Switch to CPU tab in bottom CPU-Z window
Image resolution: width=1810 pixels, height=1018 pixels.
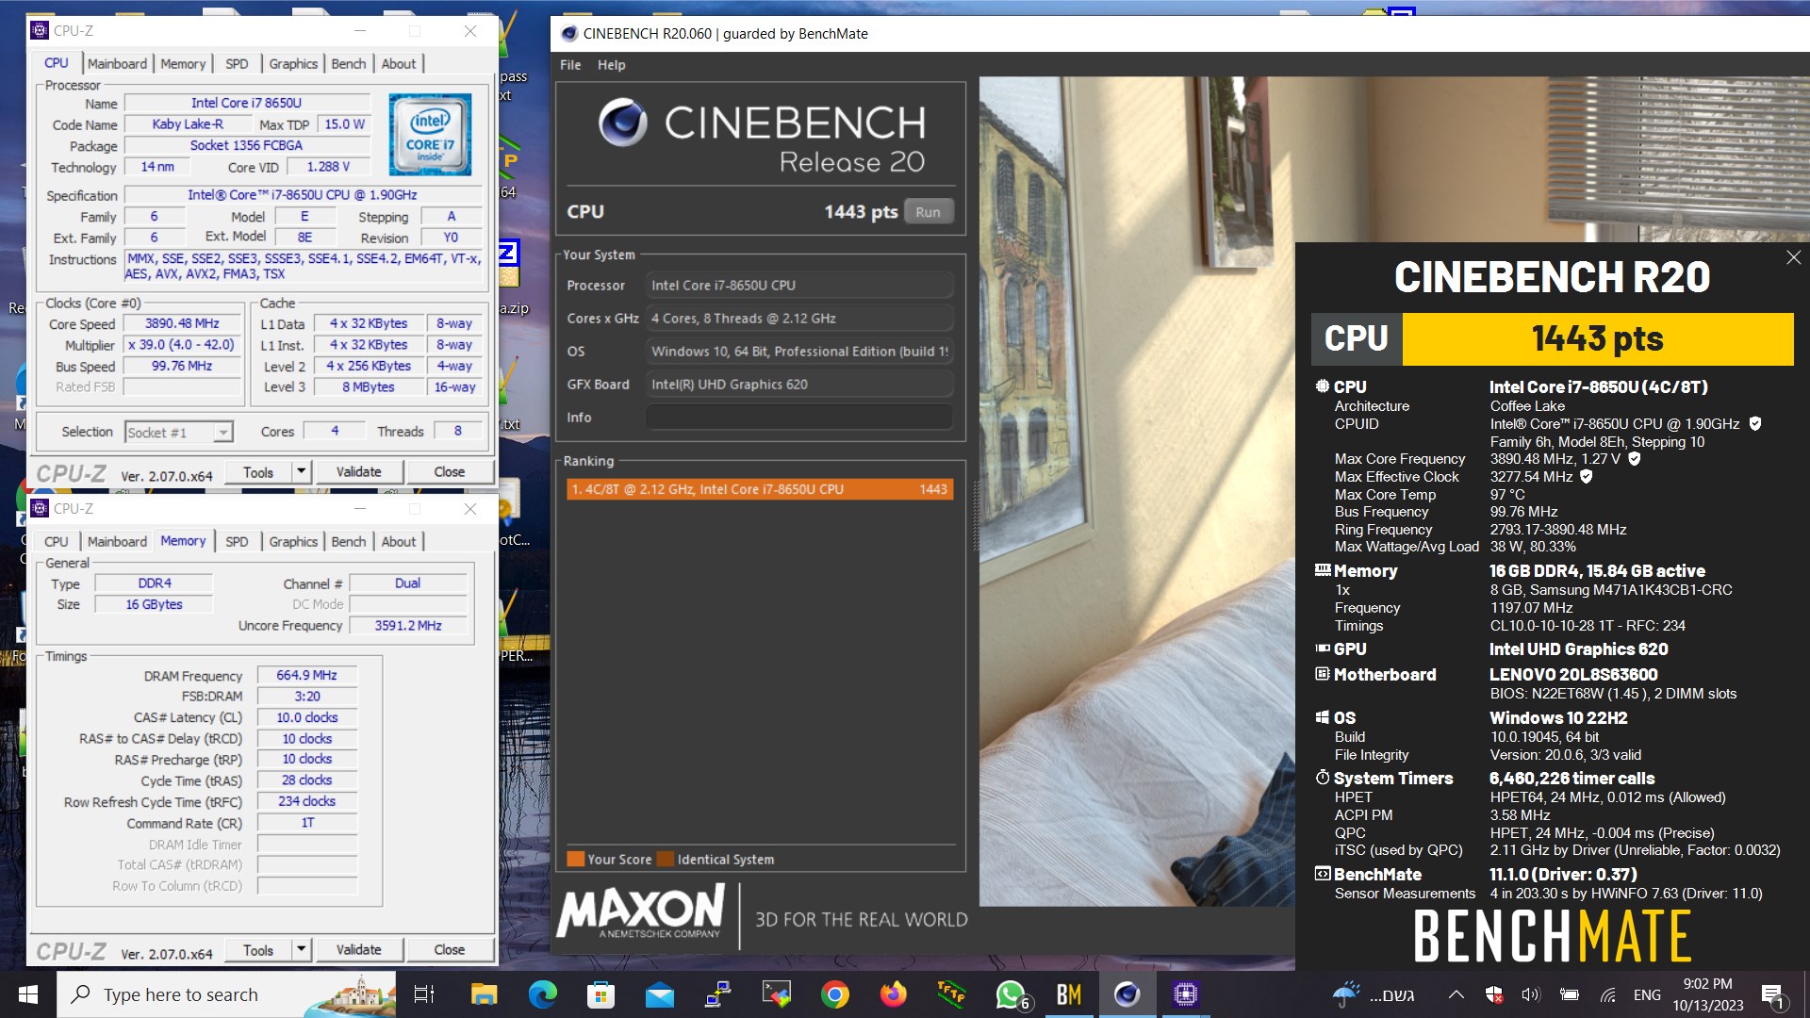click(57, 541)
